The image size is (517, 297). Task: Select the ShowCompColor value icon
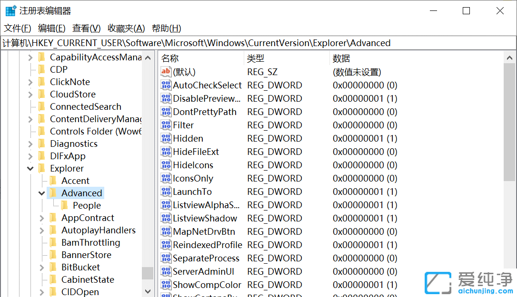pos(165,285)
